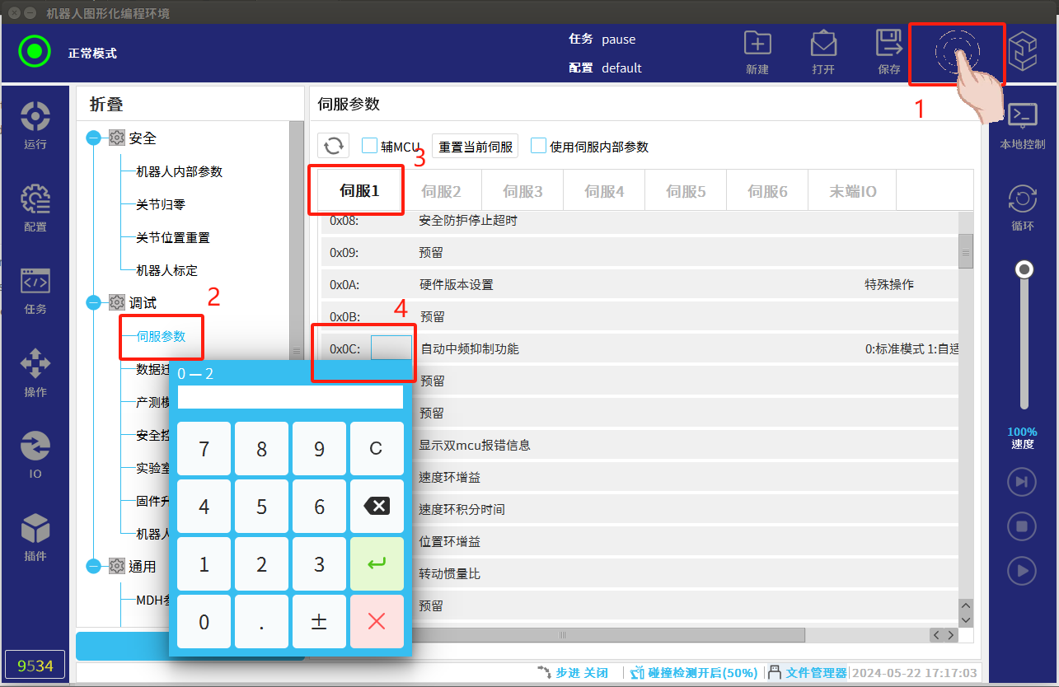Switch to the 伺服2 tab
The image size is (1059, 687).
pyautogui.click(x=441, y=191)
